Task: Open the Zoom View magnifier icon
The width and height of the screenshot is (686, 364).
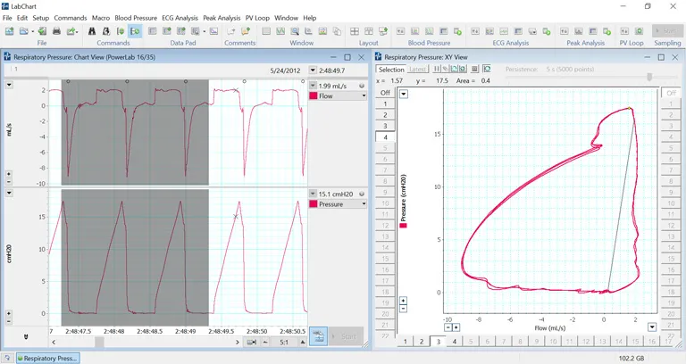Action: click(295, 31)
